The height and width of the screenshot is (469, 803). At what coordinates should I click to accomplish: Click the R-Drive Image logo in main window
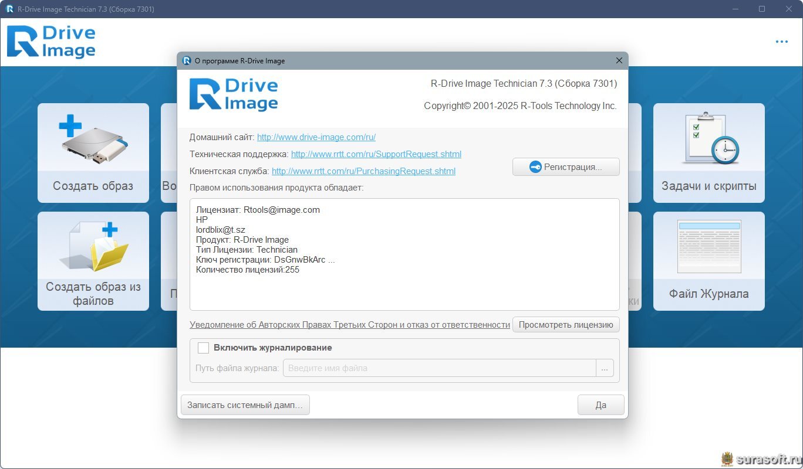(51, 42)
